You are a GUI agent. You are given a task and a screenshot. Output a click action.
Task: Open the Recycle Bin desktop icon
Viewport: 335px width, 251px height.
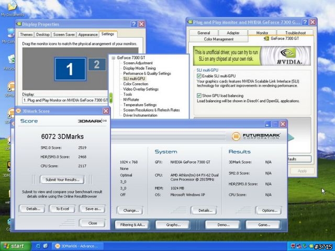pos(10,62)
